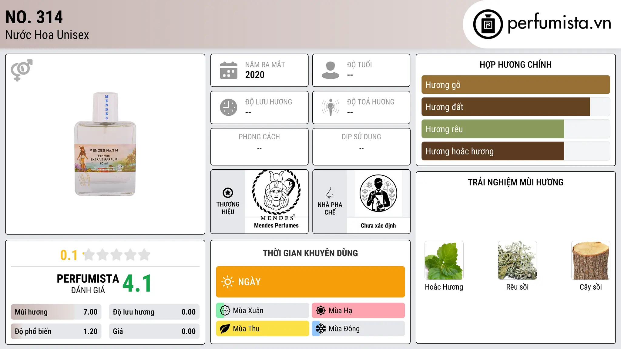
Task: Click the sun icon in the Ngày bar
Action: [x=227, y=282]
